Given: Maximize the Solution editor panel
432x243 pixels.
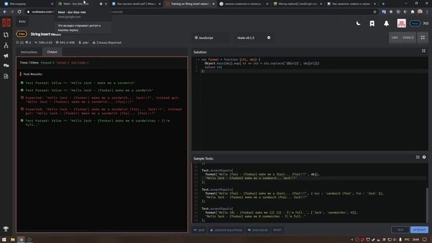Looking at the screenshot, I should 423,51.
